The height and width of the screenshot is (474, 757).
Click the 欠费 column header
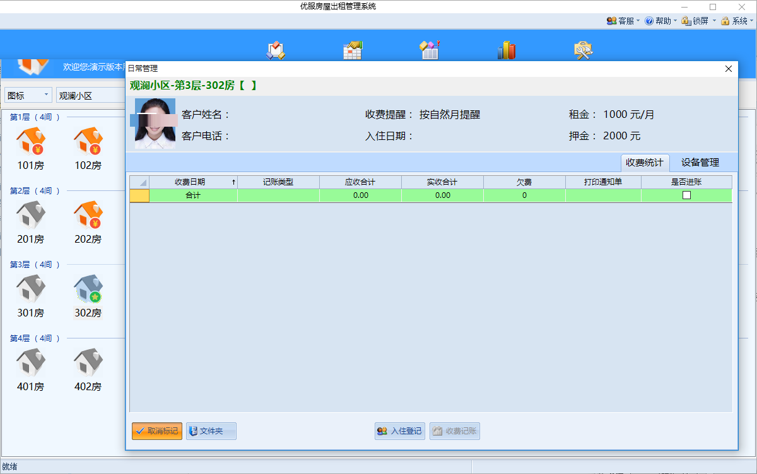click(525, 182)
